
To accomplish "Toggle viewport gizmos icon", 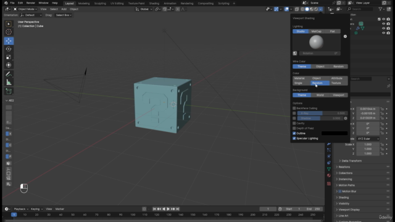I will tap(276, 9).
